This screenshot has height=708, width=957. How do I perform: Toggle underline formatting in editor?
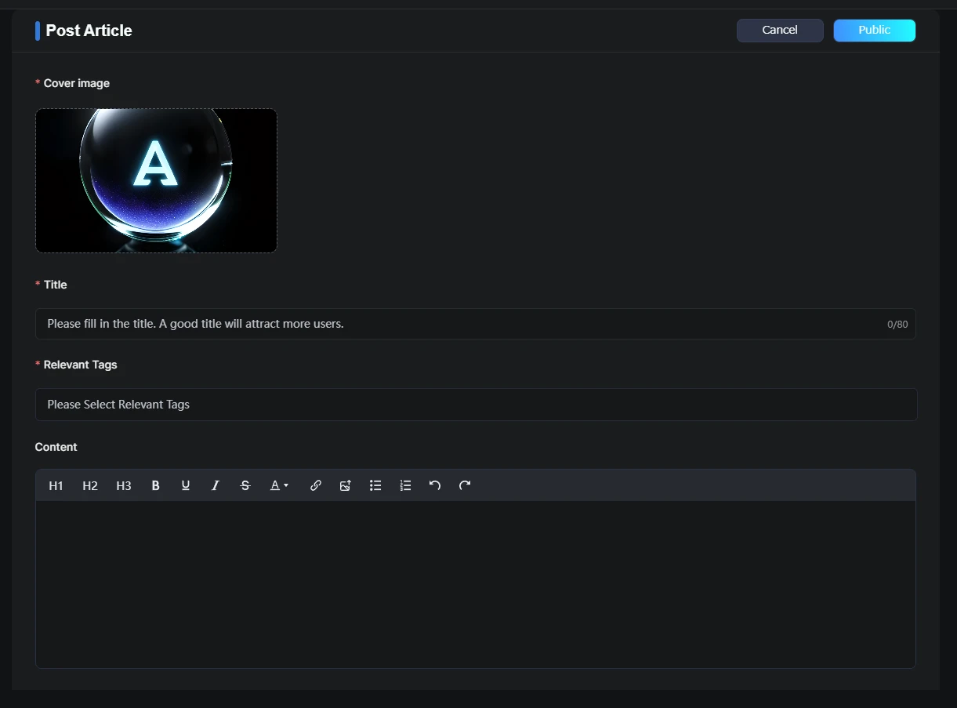pyautogui.click(x=186, y=486)
